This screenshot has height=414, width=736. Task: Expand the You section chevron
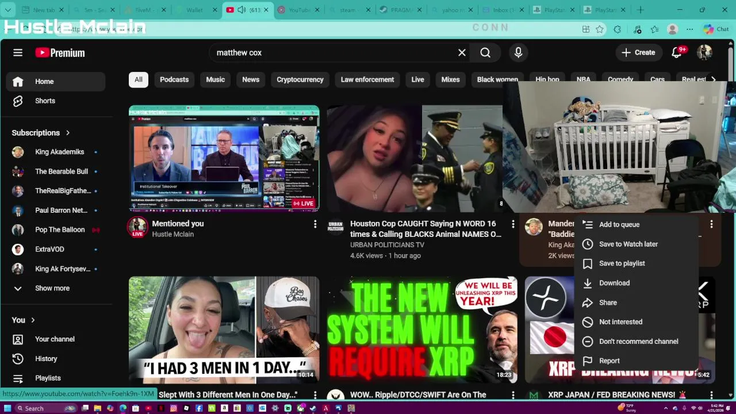click(33, 320)
